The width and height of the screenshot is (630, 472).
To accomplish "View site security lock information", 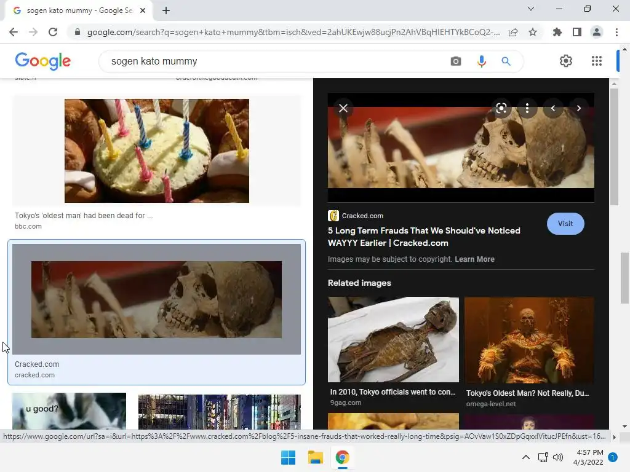I will click(78, 32).
